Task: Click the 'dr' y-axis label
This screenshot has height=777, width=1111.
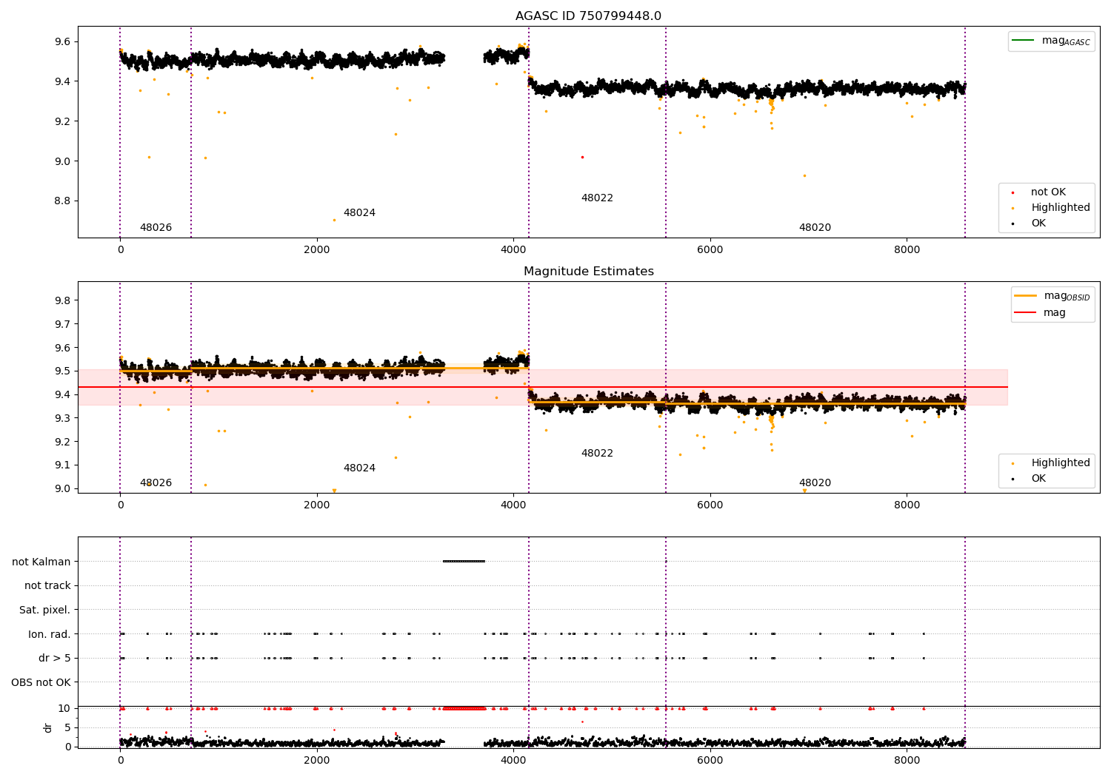Action: [x=48, y=728]
